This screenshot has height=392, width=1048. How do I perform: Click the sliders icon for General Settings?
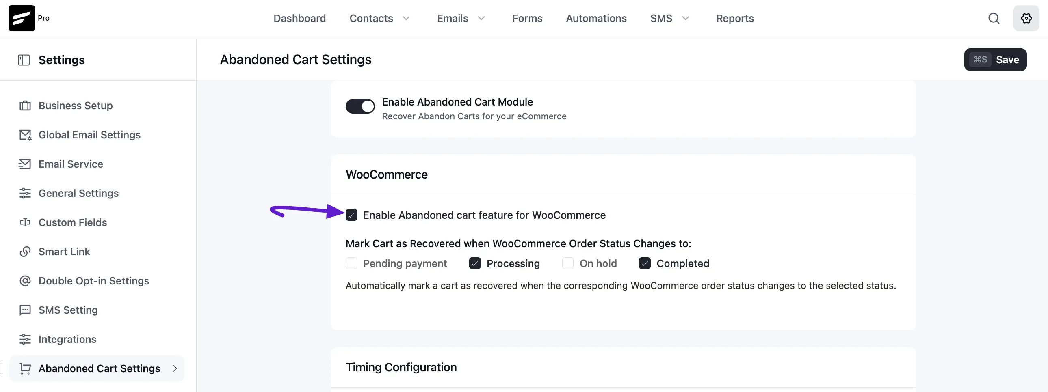tap(25, 193)
